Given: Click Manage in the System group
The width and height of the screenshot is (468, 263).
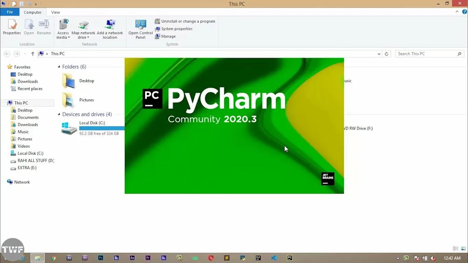Looking at the screenshot, I should pyautogui.click(x=165, y=37).
